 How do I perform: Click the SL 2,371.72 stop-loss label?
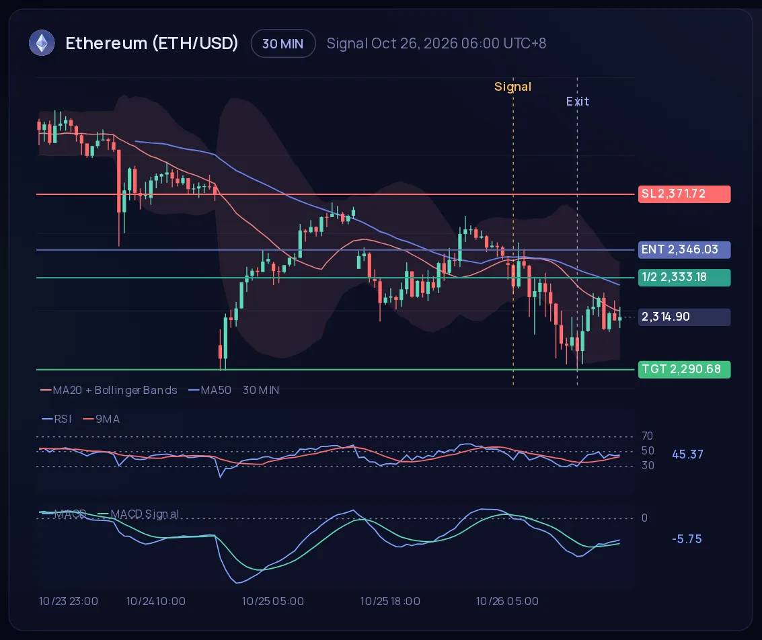pyautogui.click(x=684, y=194)
